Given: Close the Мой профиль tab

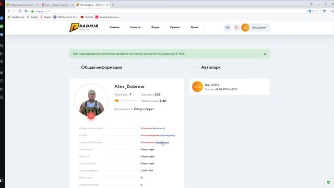Looking at the screenshot, I should (108, 5).
